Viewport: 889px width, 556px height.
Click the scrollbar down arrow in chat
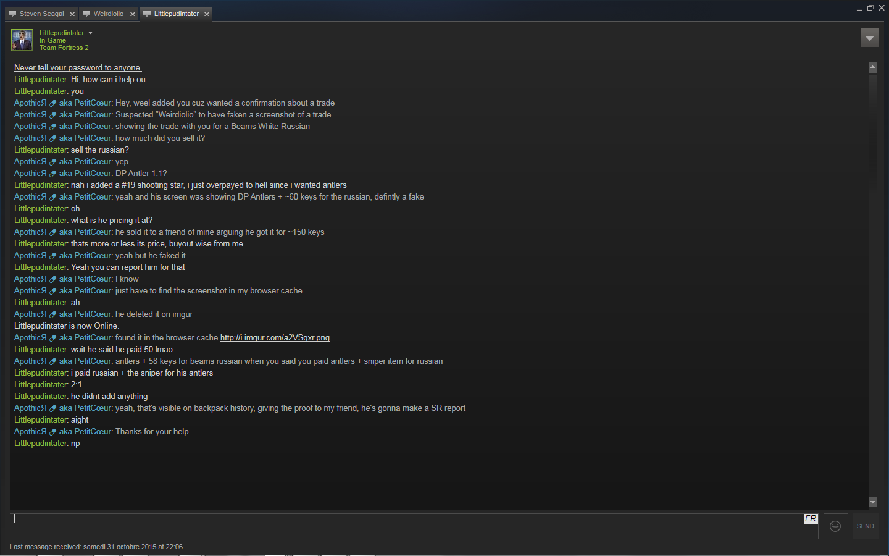click(x=872, y=502)
